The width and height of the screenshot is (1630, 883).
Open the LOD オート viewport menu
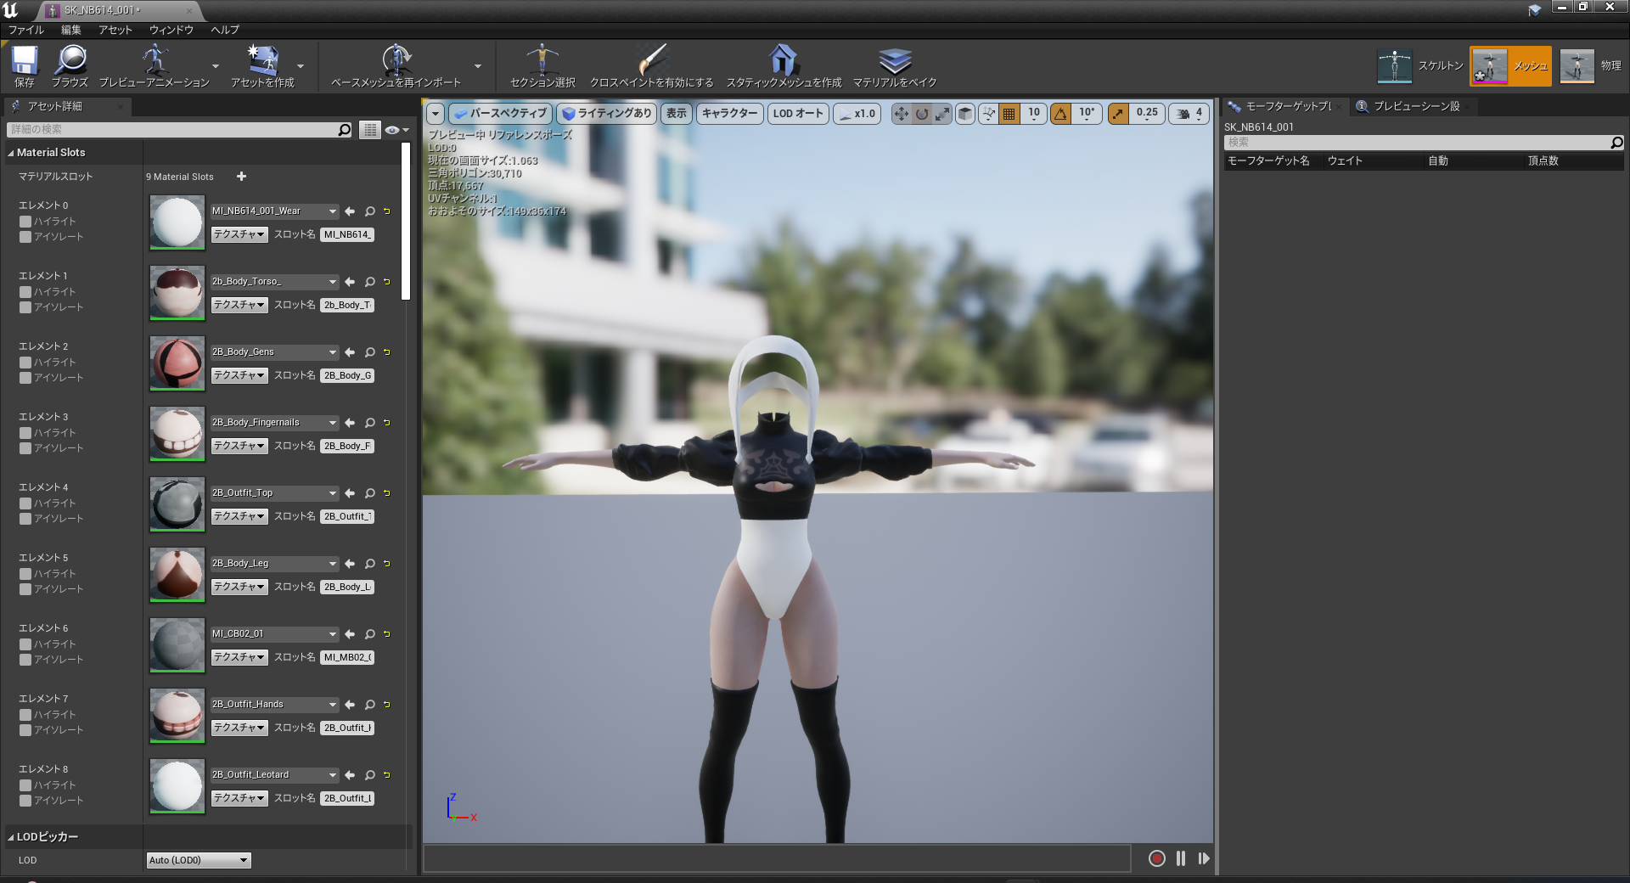pyautogui.click(x=798, y=114)
